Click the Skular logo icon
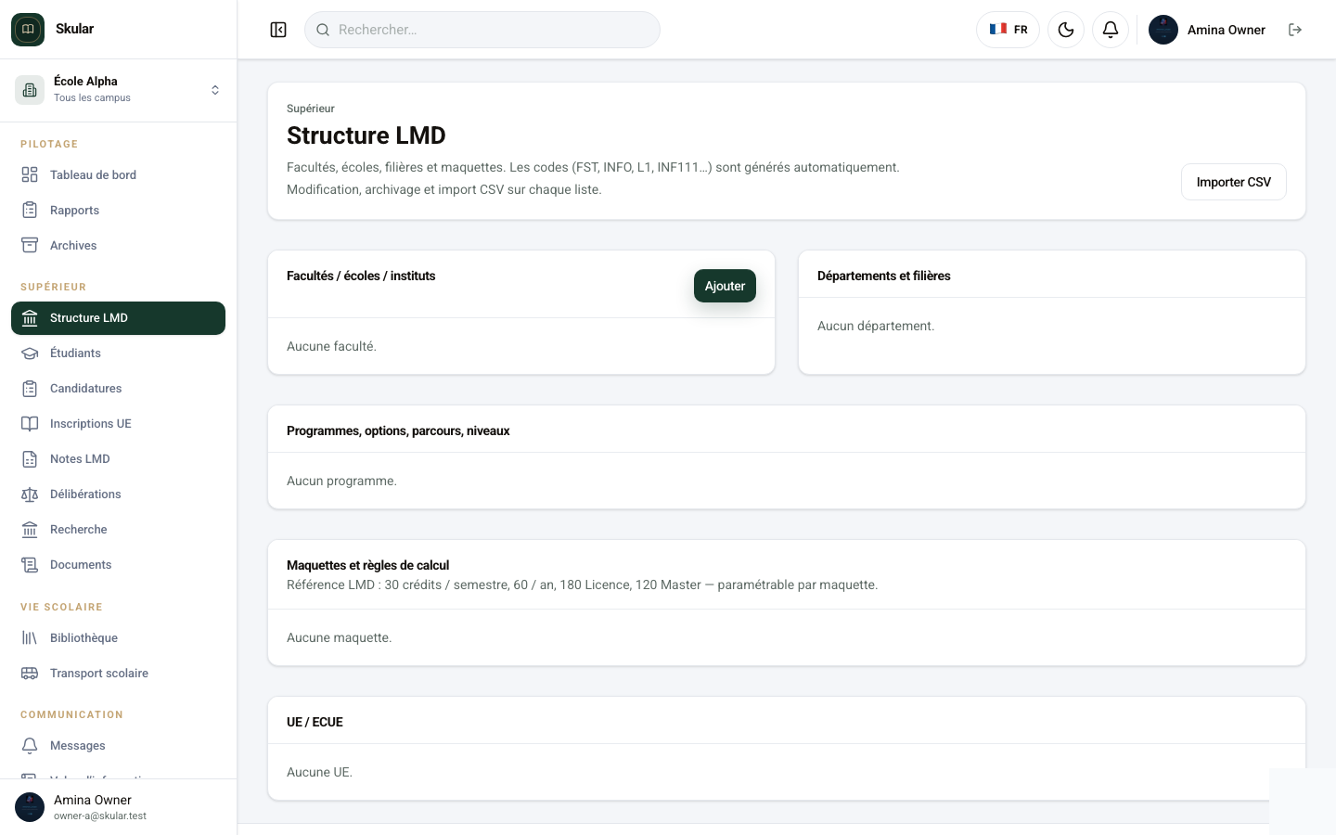Image resolution: width=1336 pixels, height=835 pixels. pyautogui.click(x=28, y=30)
